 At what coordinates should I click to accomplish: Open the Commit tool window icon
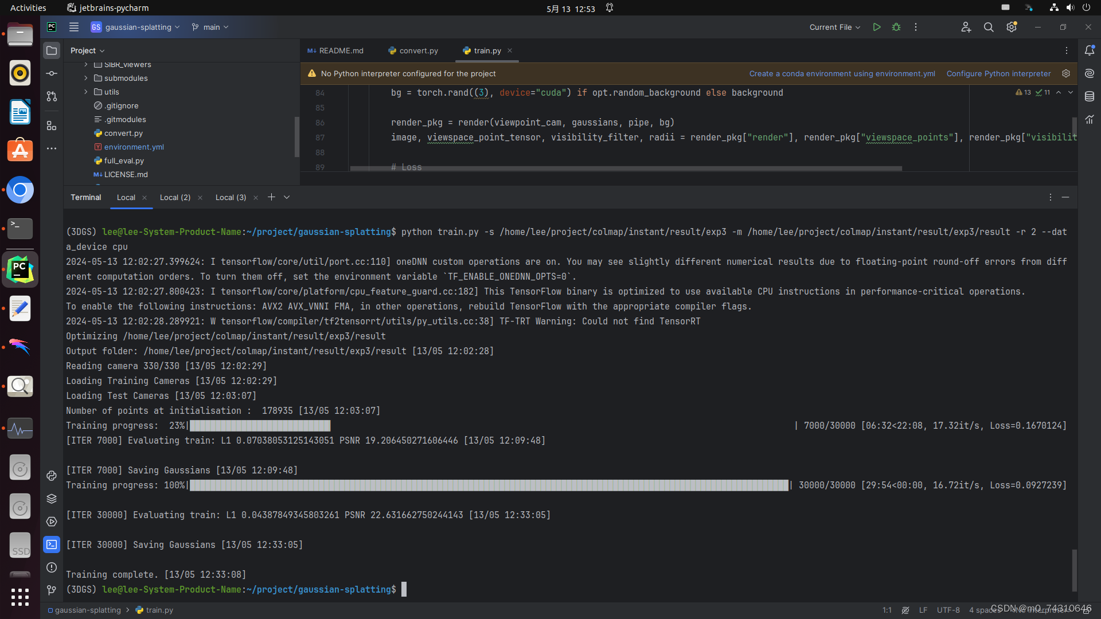[x=52, y=73]
